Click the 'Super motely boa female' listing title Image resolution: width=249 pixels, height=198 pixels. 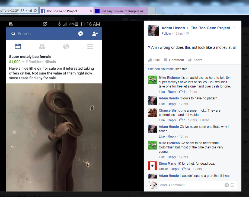coord(30,57)
